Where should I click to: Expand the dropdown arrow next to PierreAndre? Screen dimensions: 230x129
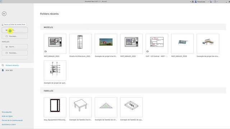tap(208, 1)
